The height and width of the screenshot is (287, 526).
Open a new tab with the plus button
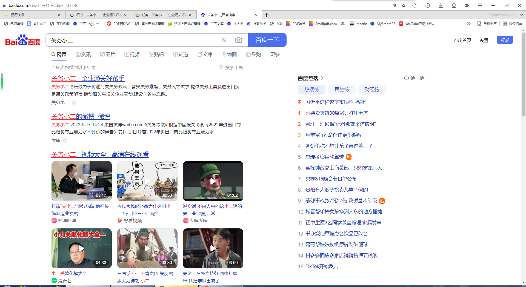267,15
